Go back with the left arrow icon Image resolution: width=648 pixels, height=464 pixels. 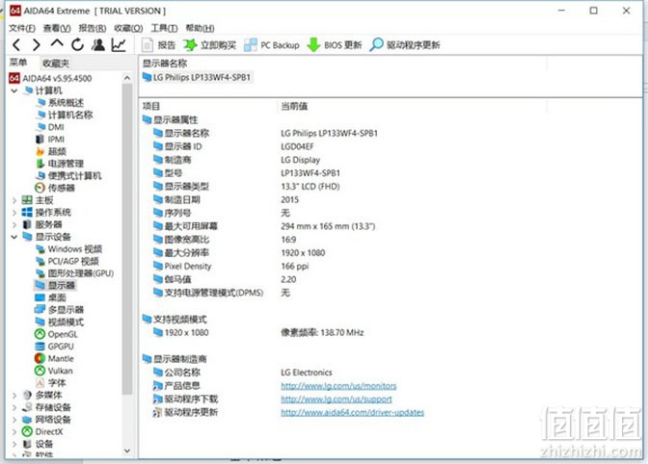tap(16, 44)
